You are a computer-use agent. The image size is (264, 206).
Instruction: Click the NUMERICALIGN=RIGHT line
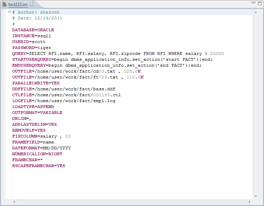tap(37, 154)
